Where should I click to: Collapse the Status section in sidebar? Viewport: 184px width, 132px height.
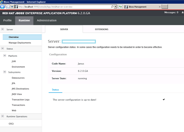pos(2,48)
